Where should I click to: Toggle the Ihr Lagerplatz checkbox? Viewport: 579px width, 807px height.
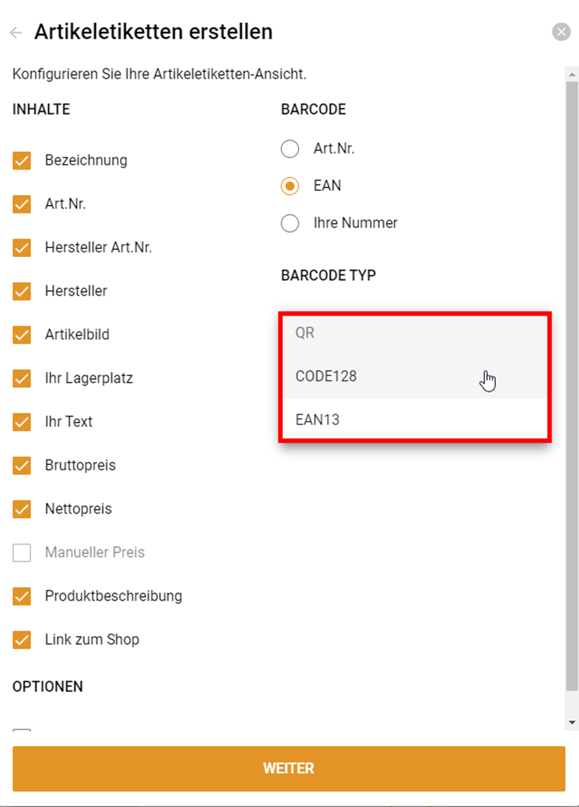coord(22,379)
